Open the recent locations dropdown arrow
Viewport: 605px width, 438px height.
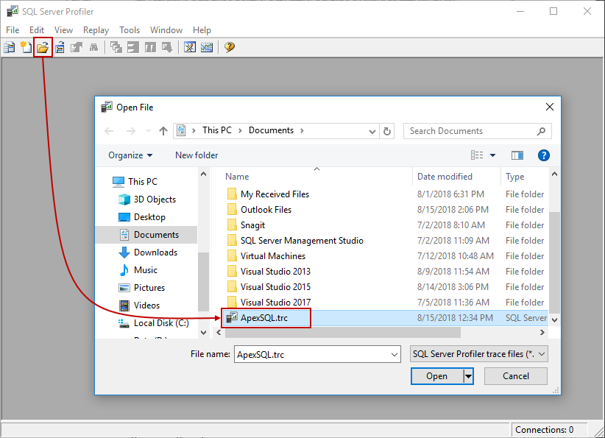[x=148, y=131]
